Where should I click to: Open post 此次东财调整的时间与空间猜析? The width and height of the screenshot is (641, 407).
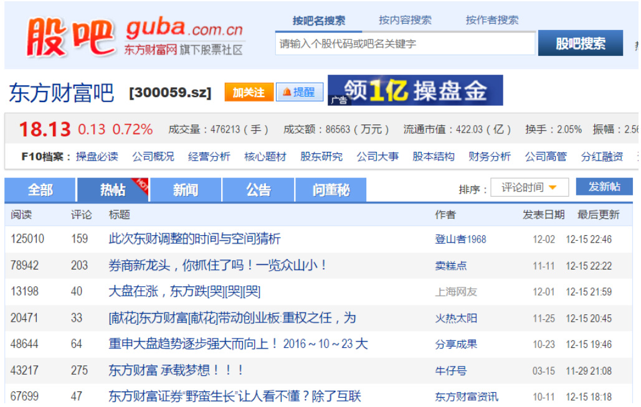[x=194, y=238]
